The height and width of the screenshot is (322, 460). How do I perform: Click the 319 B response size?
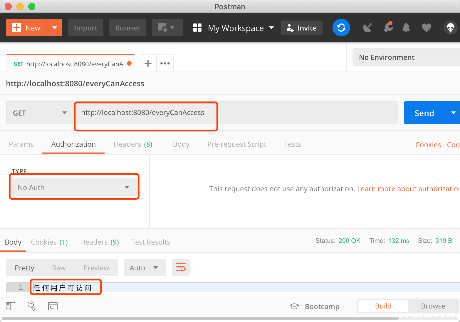click(x=444, y=241)
